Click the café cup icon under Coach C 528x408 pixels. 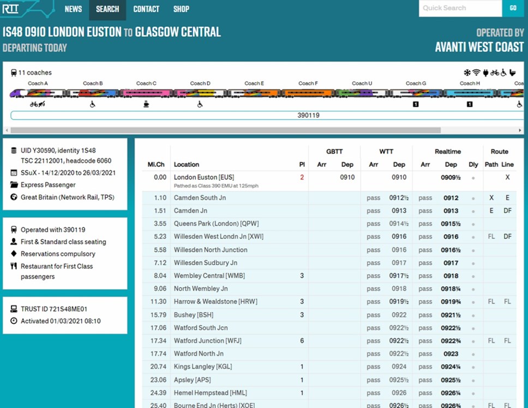146,104
